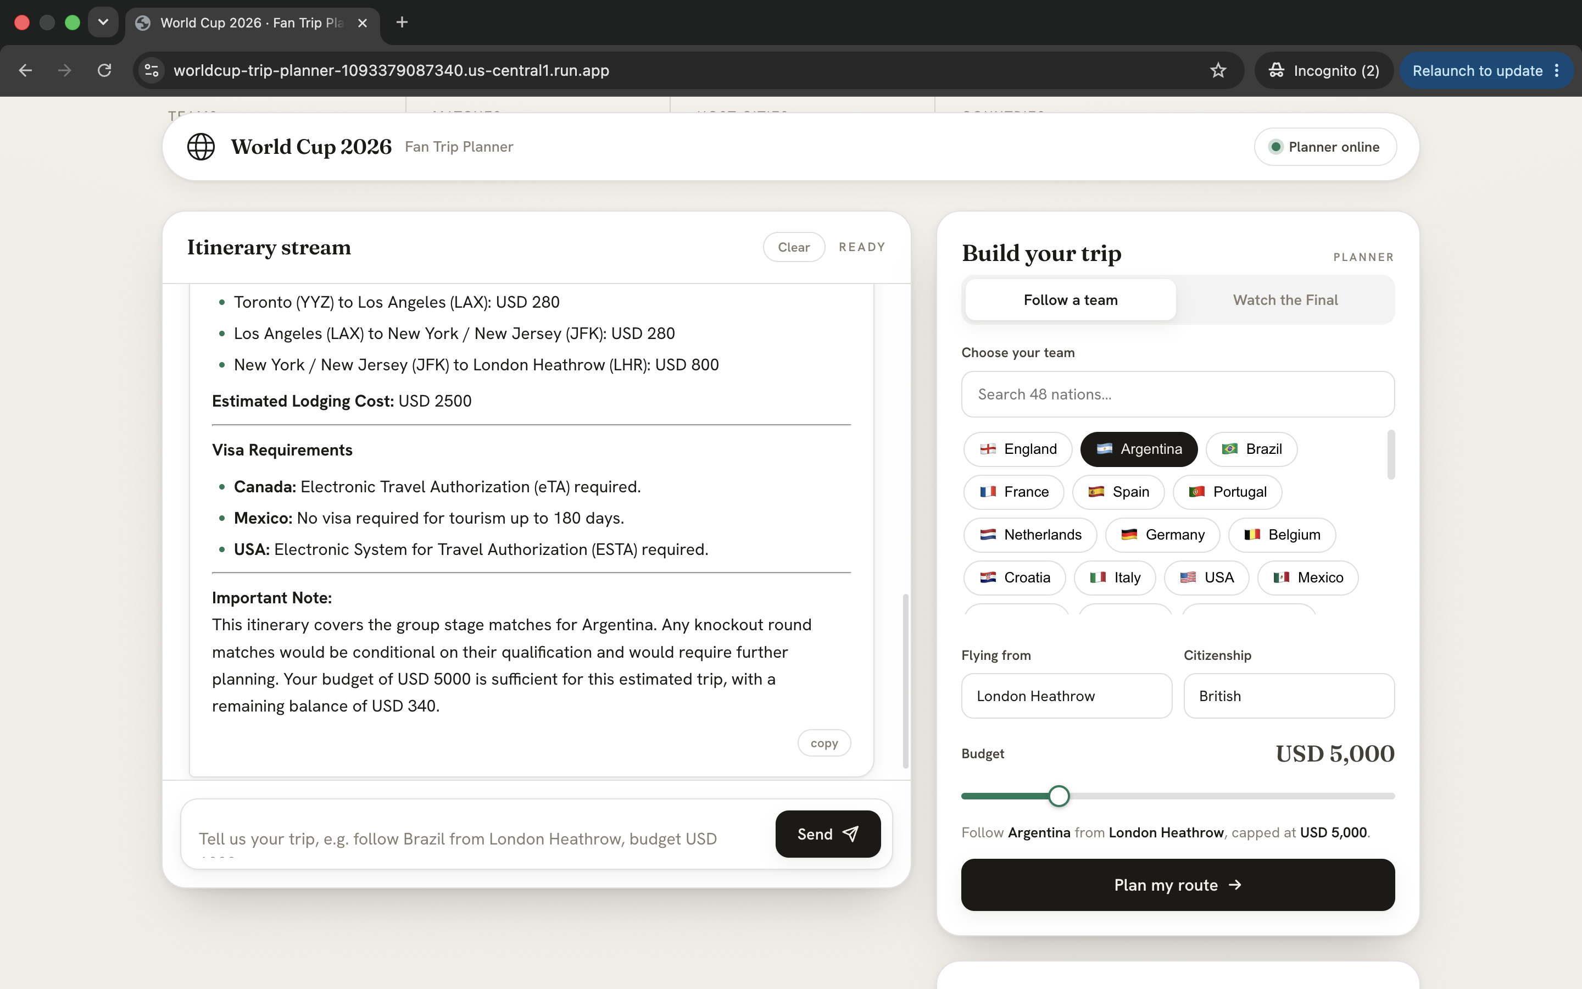
Task: Select the Spain team chip
Action: tap(1118, 492)
